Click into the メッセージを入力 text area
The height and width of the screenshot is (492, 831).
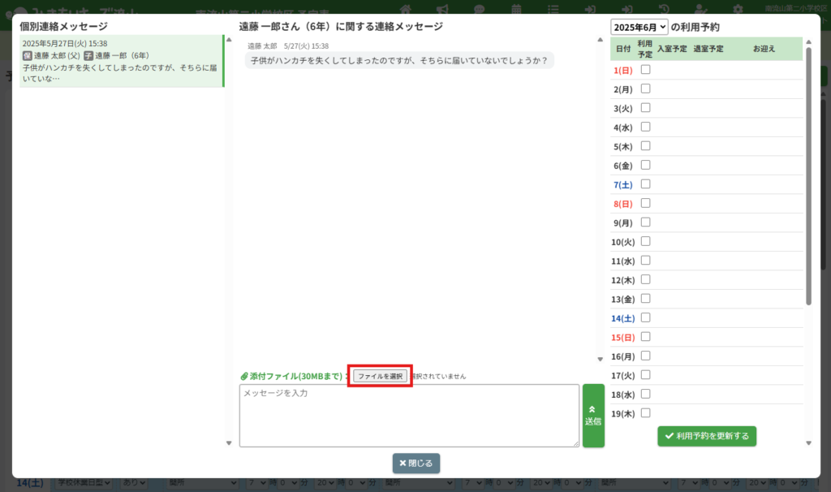(409, 416)
